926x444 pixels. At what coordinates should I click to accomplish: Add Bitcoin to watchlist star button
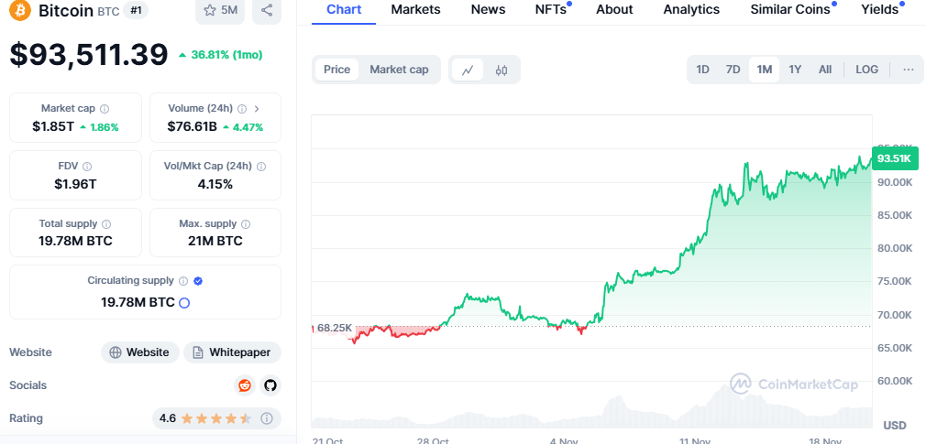pos(220,10)
